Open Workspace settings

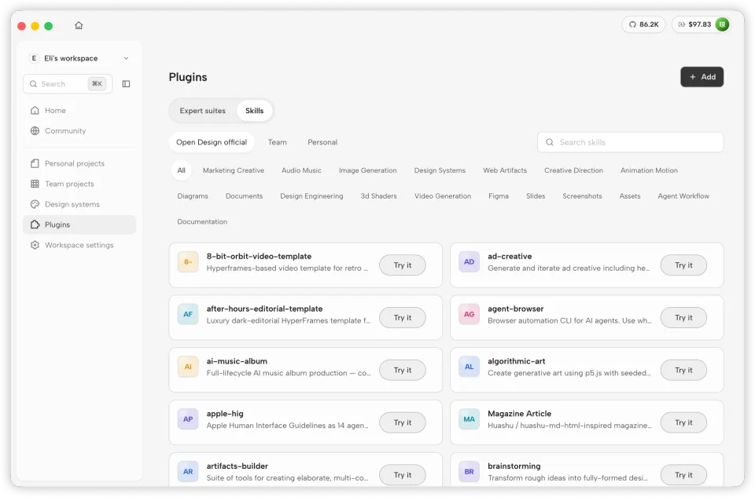[79, 245]
